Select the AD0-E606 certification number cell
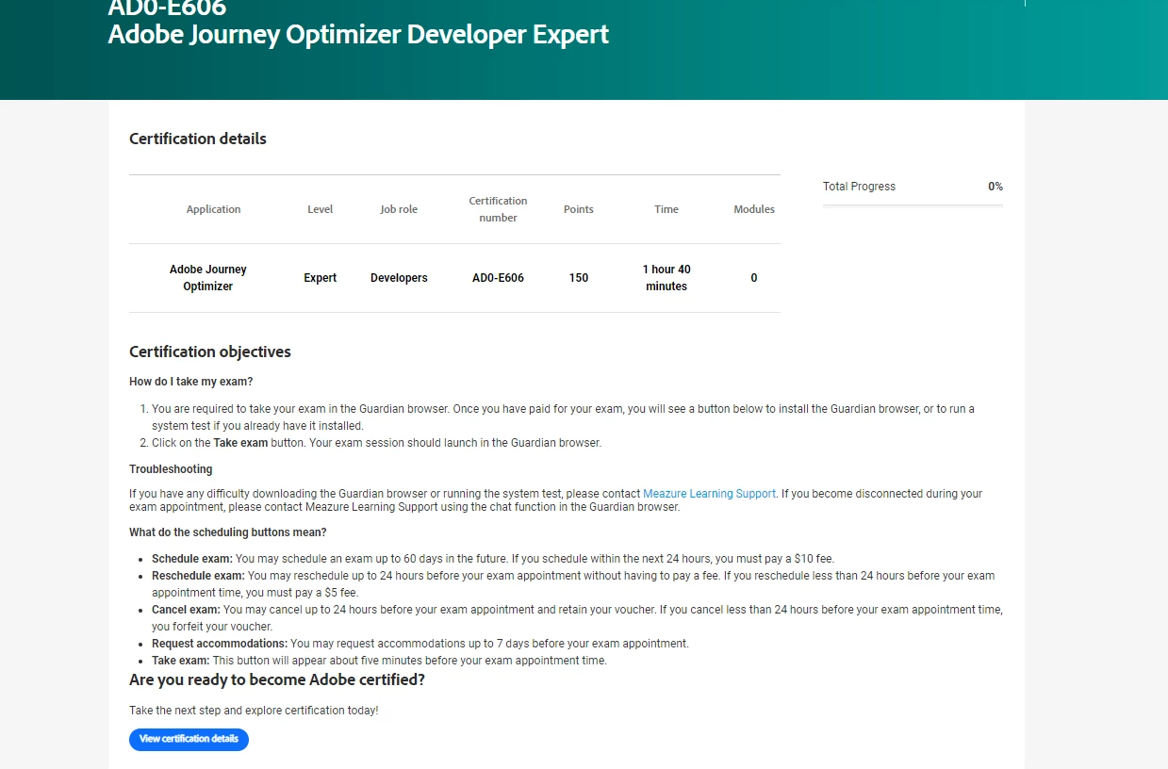 pyautogui.click(x=498, y=278)
